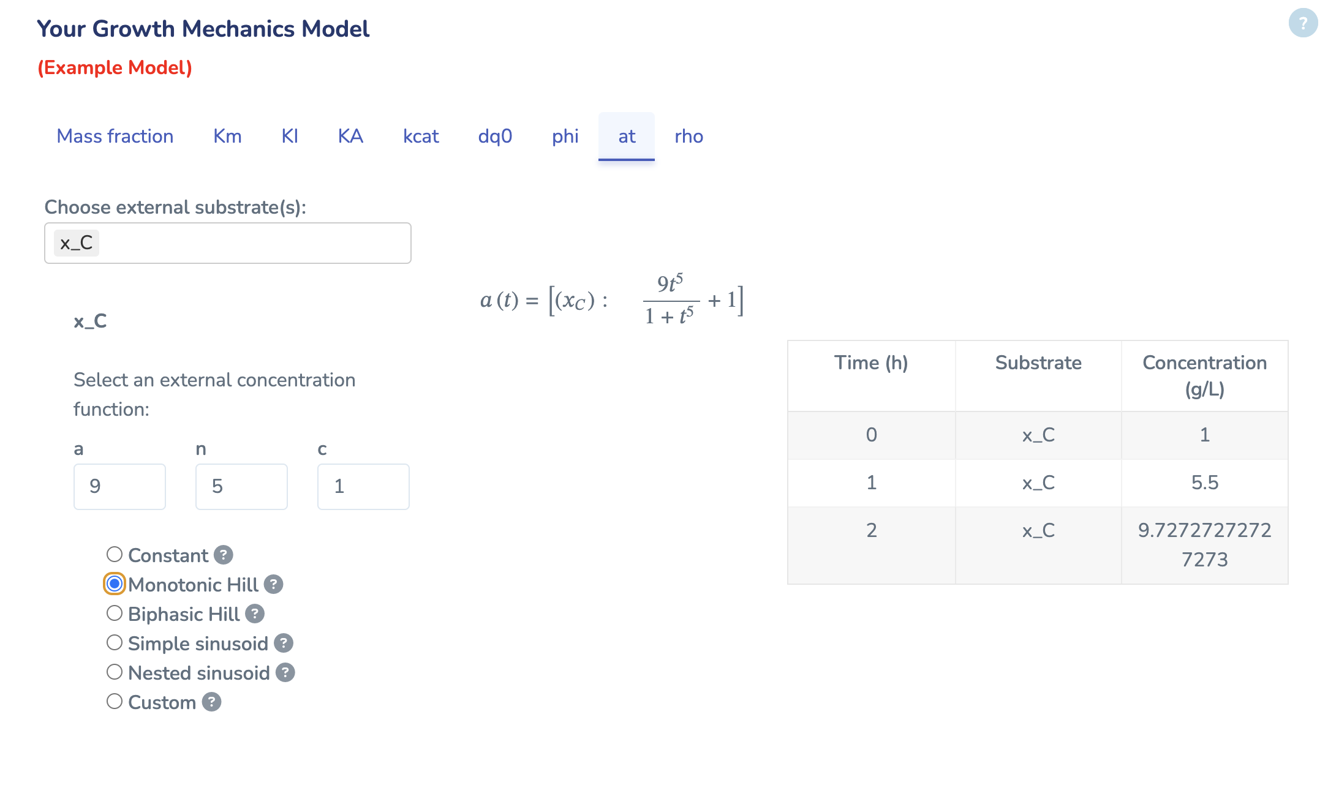This screenshot has width=1328, height=785.
Task: Select the Custom concentration function
Action: coord(114,700)
